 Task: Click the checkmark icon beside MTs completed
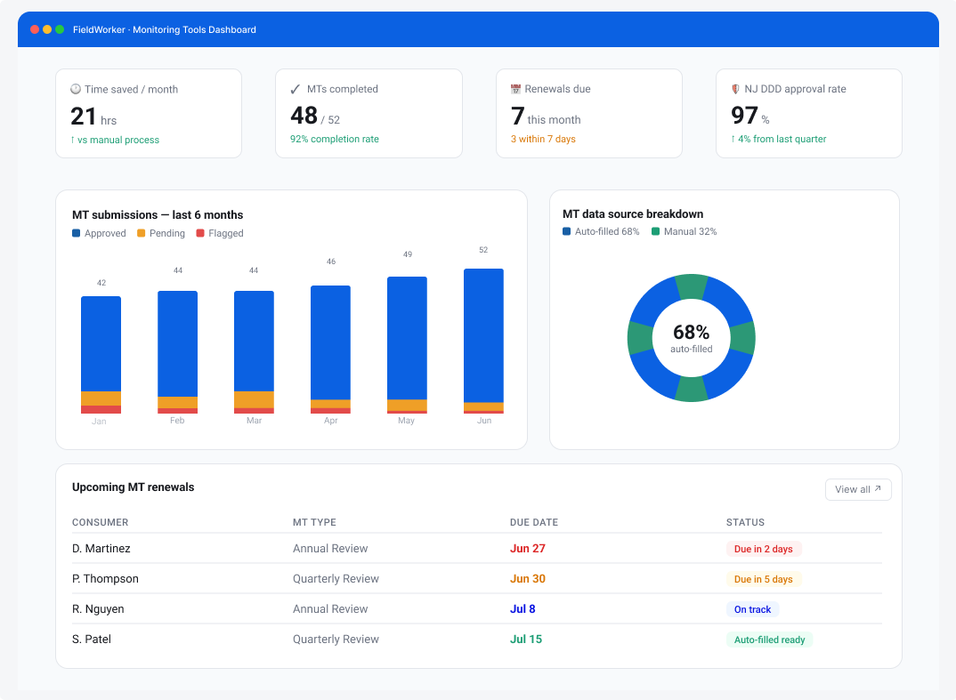[296, 89]
